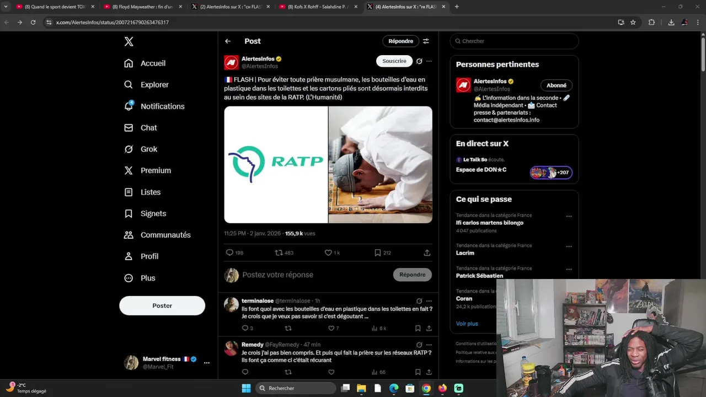This screenshot has width=706, height=397.
Task: Open more options on AlertesInfos post
Action: click(429, 61)
